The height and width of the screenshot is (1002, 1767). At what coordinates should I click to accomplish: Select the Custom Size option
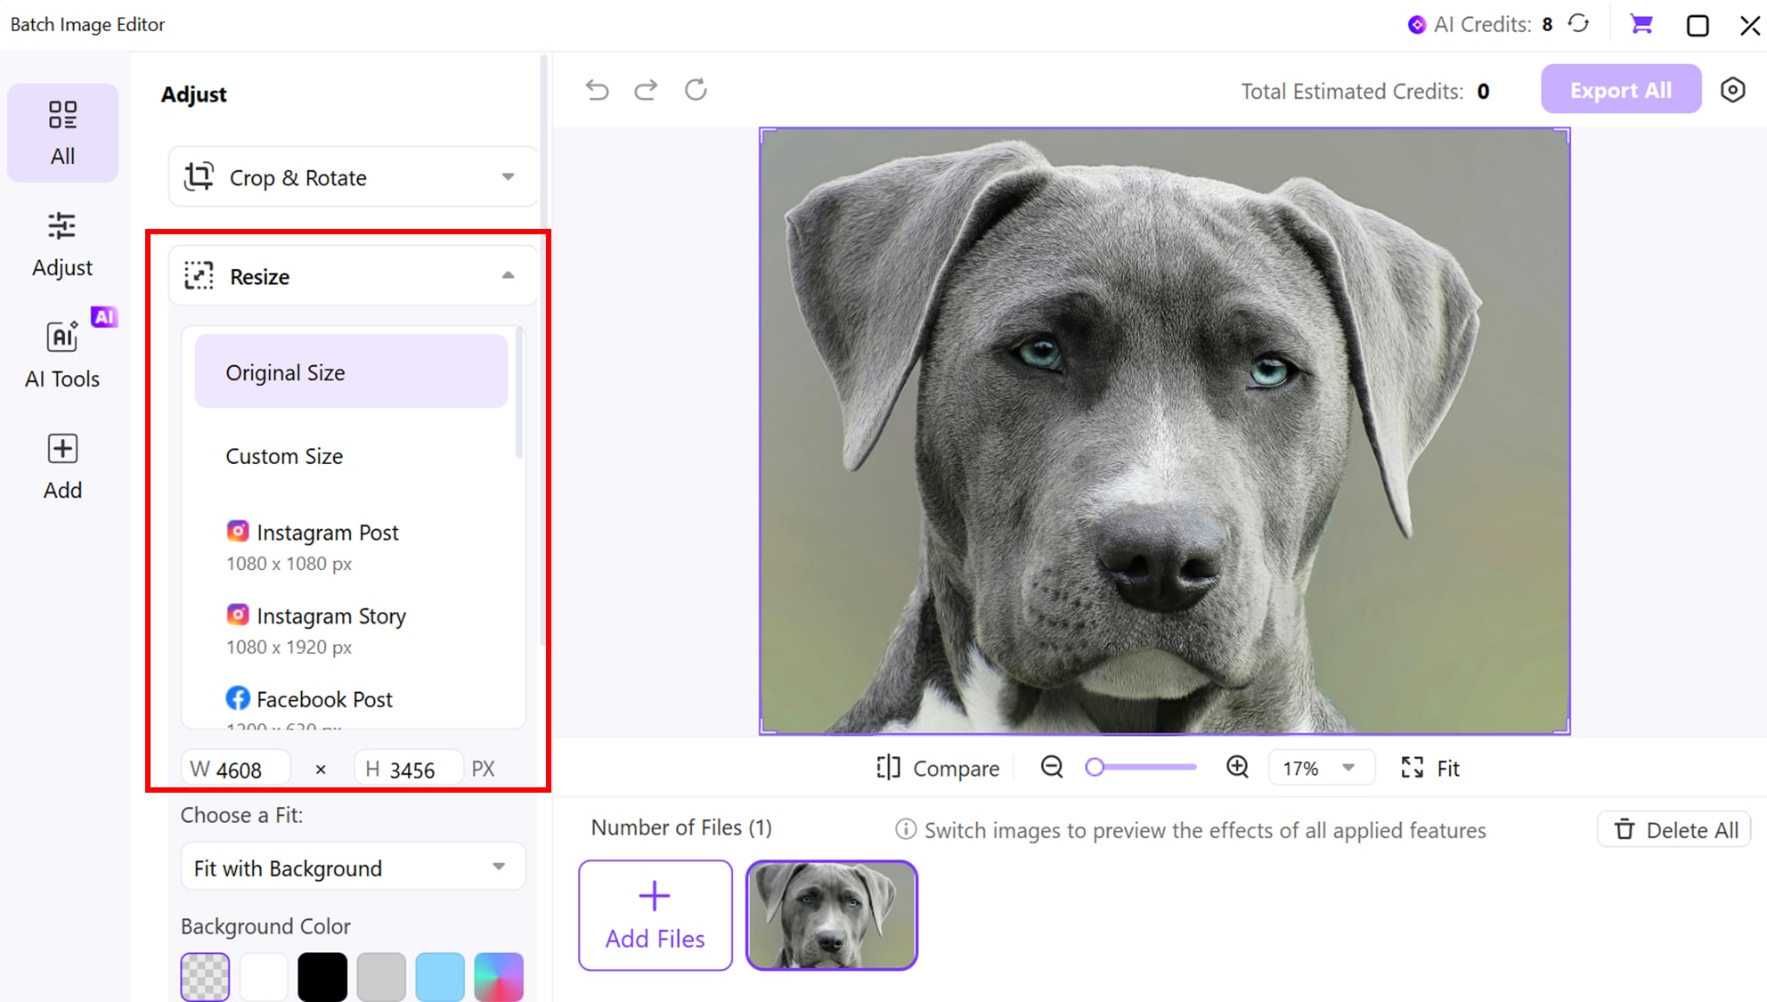tap(284, 456)
